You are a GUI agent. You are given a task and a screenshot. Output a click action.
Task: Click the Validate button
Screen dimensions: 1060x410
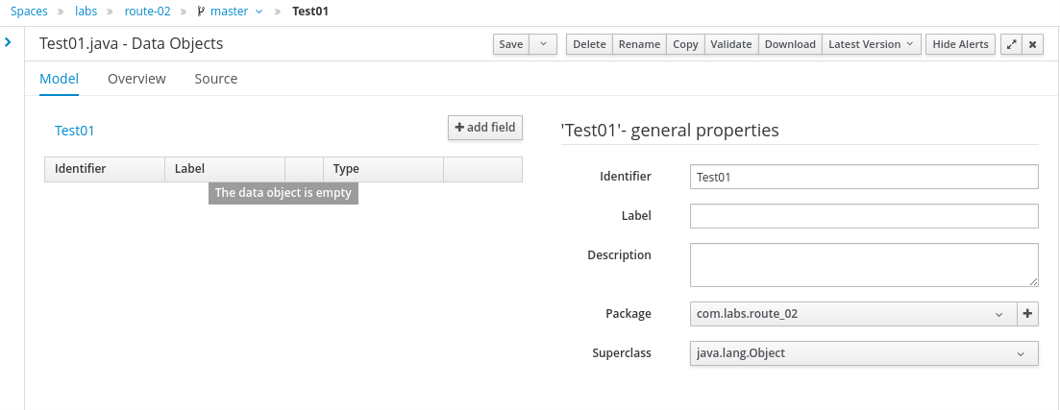(x=730, y=44)
